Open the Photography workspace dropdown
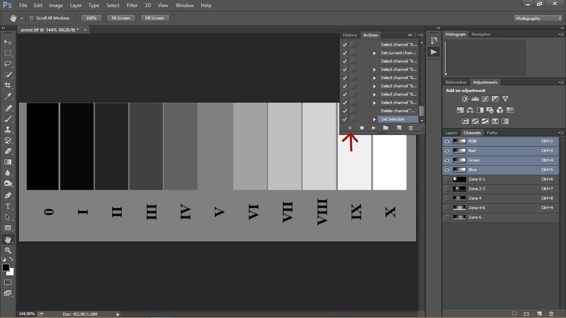This screenshot has height=318, width=566. (x=538, y=18)
